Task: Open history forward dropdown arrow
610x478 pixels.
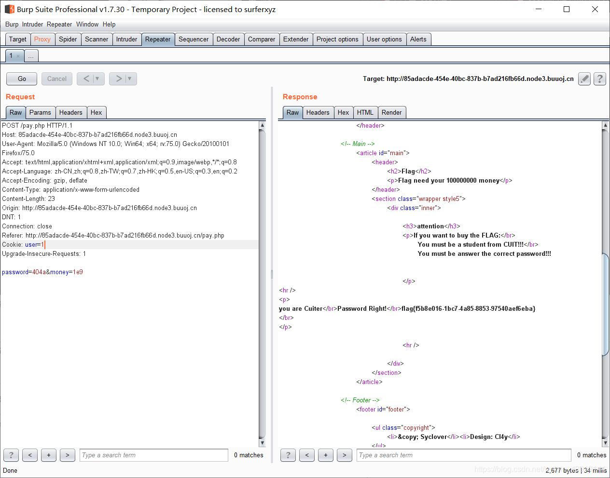Action: coord(130,79)
